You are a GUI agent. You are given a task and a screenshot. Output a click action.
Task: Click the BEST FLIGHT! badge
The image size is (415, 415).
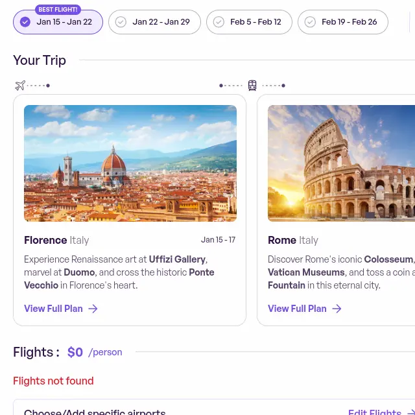click(58, 10)
